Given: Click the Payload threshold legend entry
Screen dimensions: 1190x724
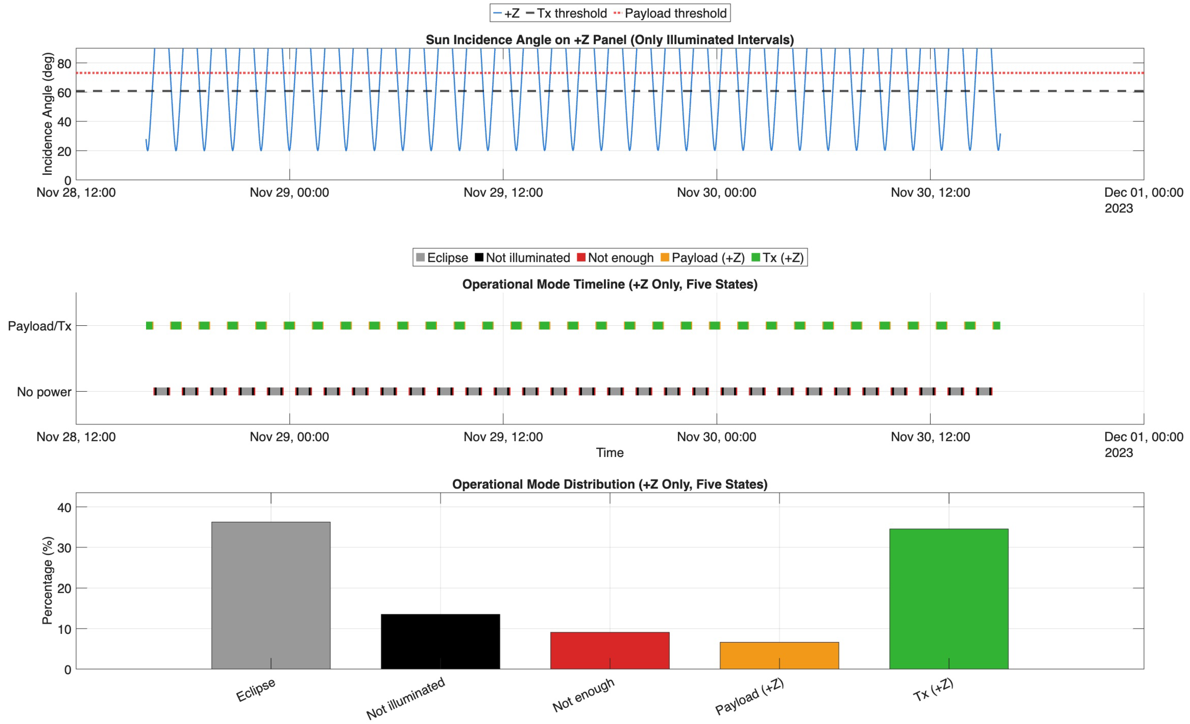Looking at the screenshot, I should tap(670, 13).
